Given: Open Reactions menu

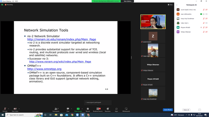Looking at the screenshot, I should [x=108, y=110].
